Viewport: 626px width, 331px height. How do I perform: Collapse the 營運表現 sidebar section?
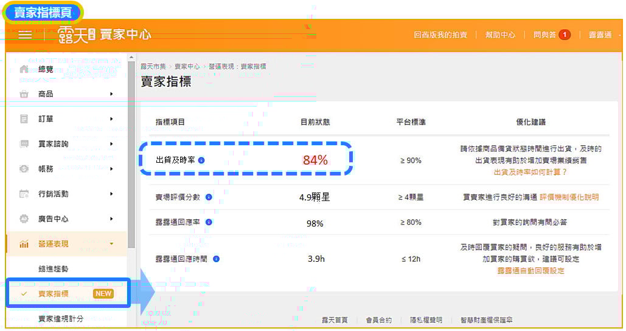(x=111, y=244)
